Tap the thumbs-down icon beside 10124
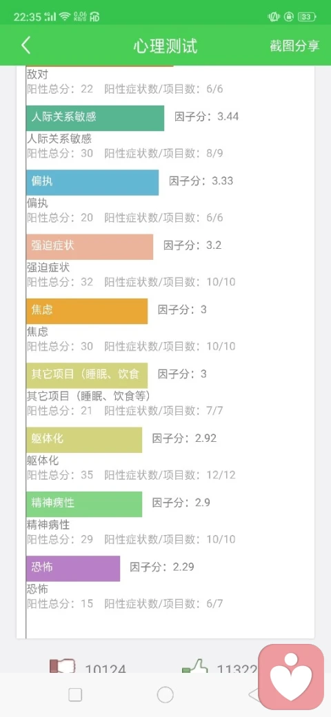331x717 pixels. [63, 666]
